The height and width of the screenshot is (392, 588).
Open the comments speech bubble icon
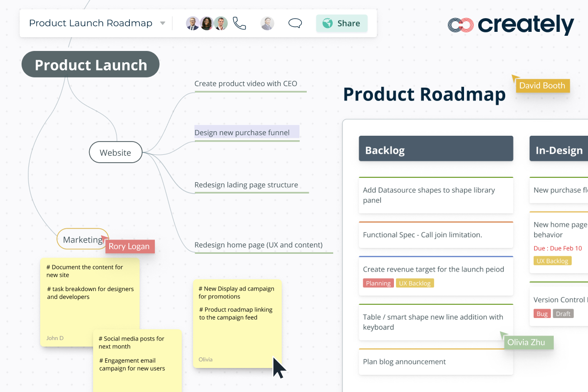[295, 24]
